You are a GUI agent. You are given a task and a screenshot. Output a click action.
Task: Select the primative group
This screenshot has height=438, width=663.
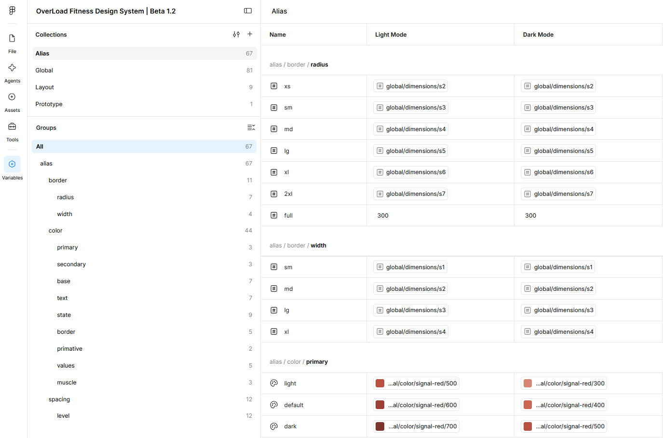[x=144, y=349]
